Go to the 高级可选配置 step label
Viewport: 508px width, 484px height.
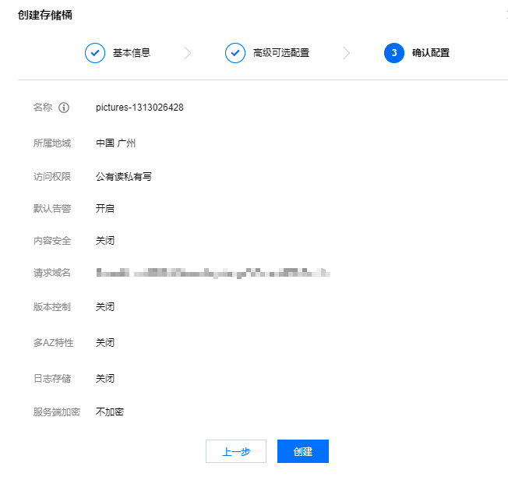280,53
